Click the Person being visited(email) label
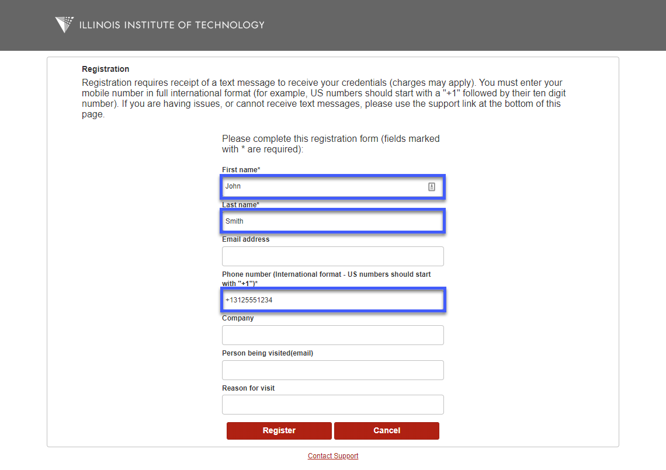 (267, 353)
